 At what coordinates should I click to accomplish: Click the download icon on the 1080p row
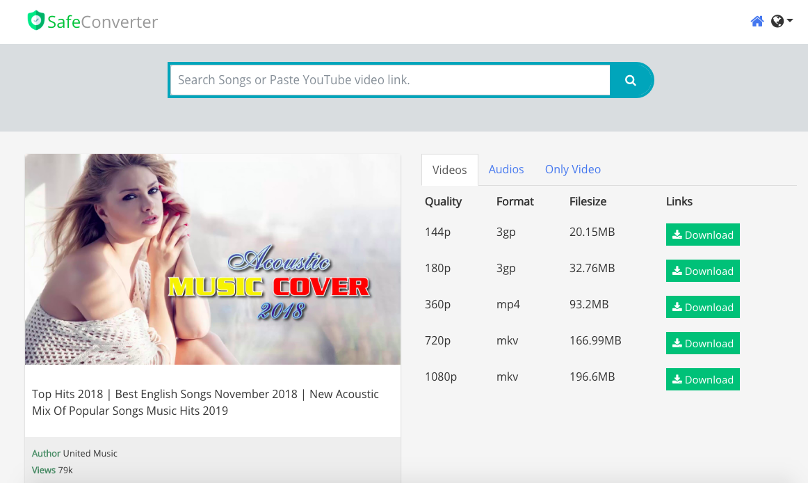[676, 379]
